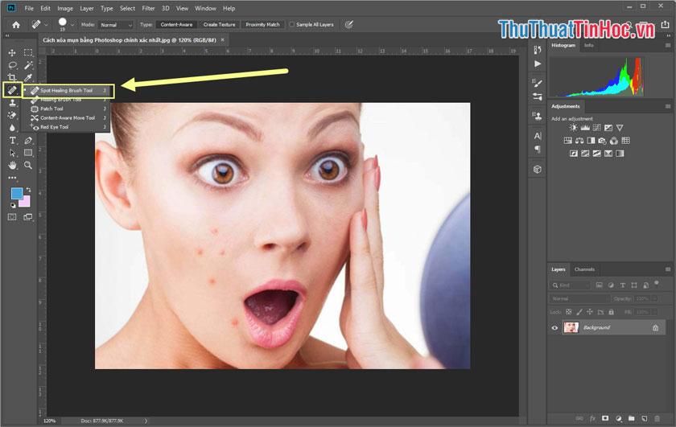
Task: Hide the Background layer eye icon
Action: point(554,328)
